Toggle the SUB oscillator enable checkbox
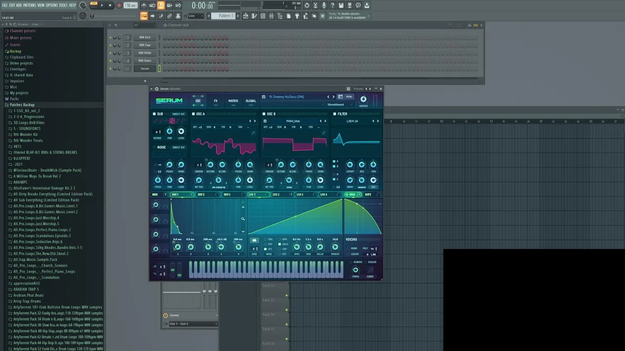Screen dimensions: 625x351 (x=154, y=114)
